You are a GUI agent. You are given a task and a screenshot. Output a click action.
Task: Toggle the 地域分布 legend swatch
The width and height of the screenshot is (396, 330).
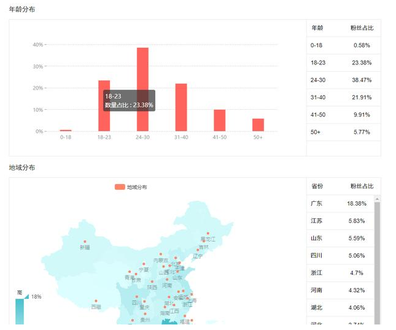tap(120, 187)
